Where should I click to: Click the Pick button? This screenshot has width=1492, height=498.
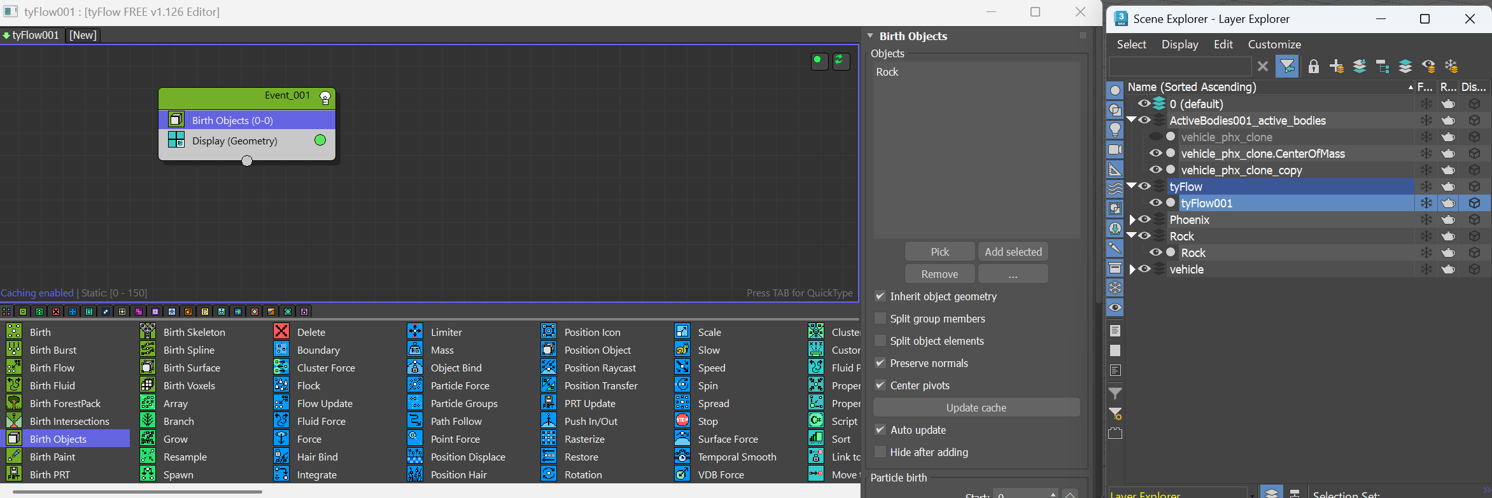click(x=940, y=252)
